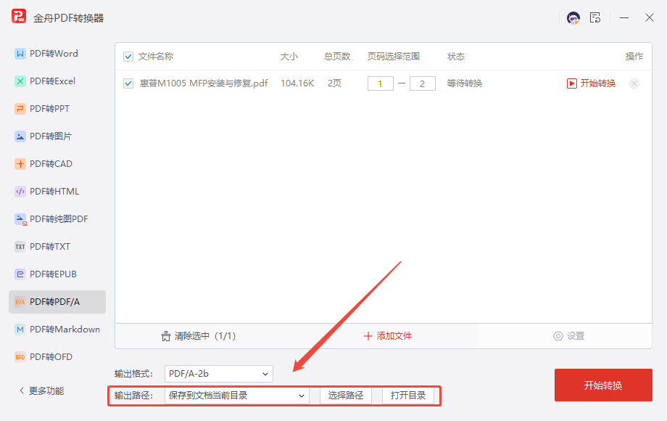This screenshot has height=421, width=667.
Task: Click the plus icon beside 添加文件
Action: point(368,336)
